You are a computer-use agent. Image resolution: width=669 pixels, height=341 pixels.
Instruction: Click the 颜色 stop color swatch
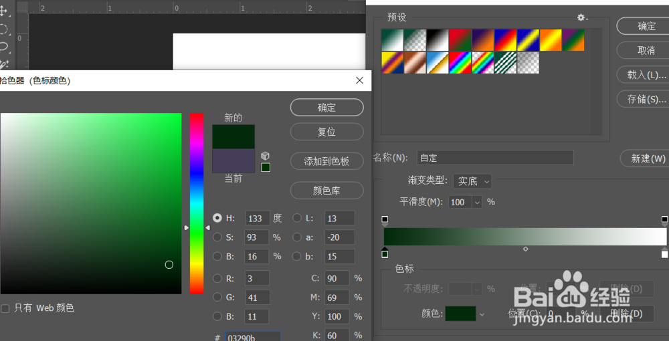pyautogui.click(x=460, y=314)
